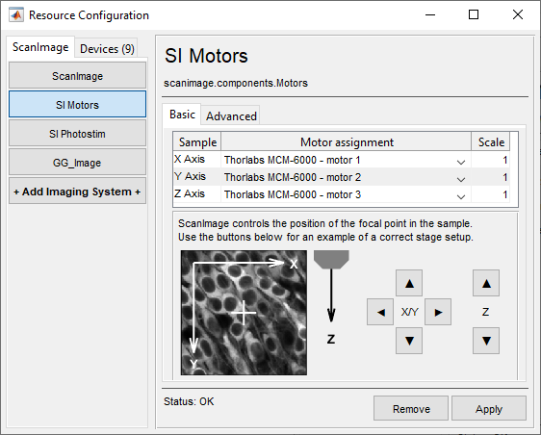Screen dimensions: 541x435
Task: Open GG_Image imaging system
Action: pos(77,163)
